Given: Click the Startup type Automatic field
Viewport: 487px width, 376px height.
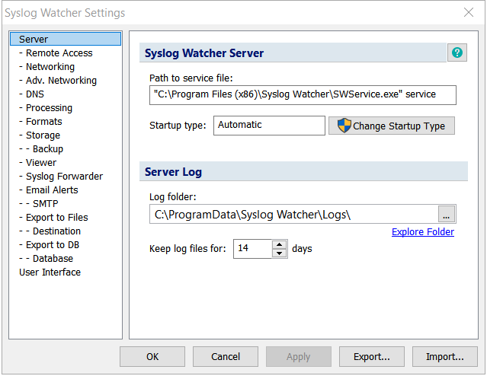Looking at the screenshot, I should [x=269, y=126].
